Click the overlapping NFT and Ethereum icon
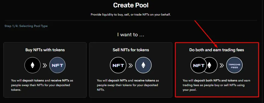Viewport: 264px width, 103px height. click(204, 65)
